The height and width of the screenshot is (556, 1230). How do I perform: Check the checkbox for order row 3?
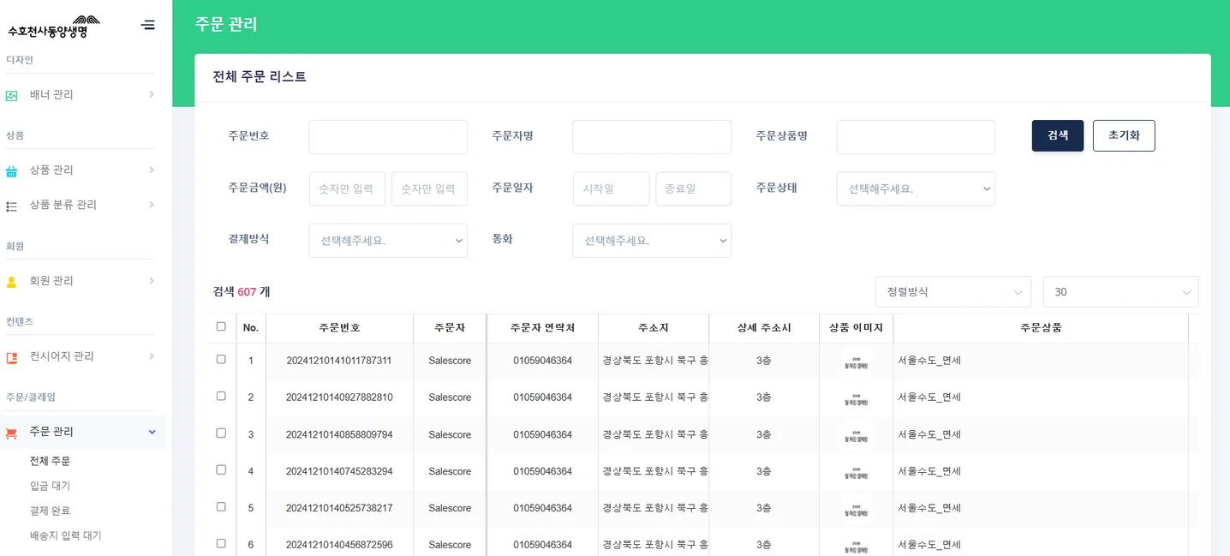point(221,434)
